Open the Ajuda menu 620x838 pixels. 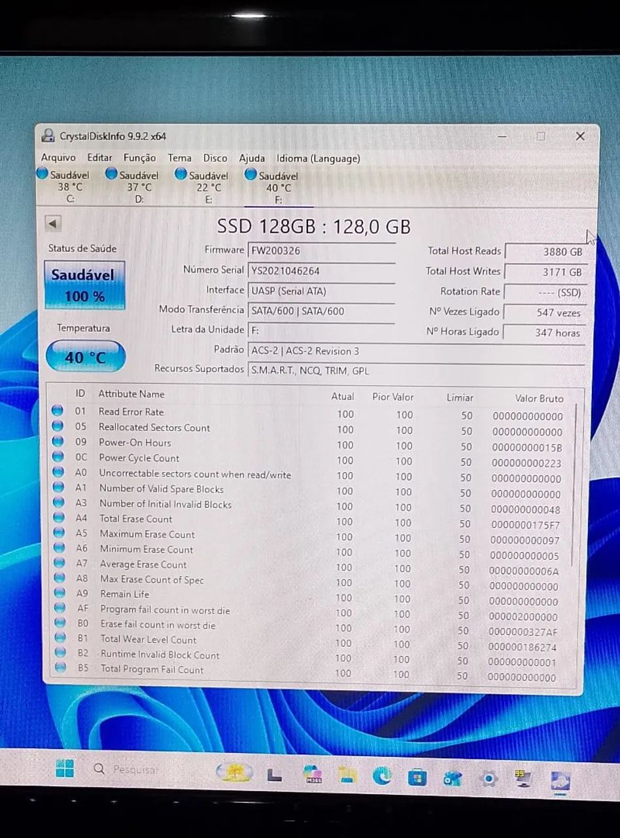point(252,158)
